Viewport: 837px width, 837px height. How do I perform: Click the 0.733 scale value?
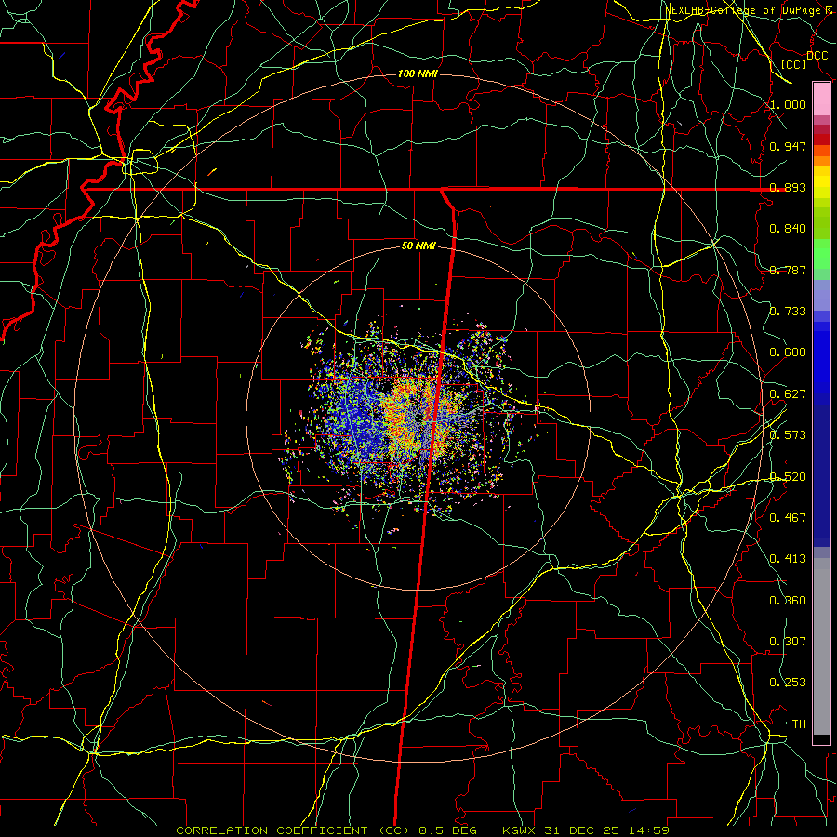tap(788, 312)
